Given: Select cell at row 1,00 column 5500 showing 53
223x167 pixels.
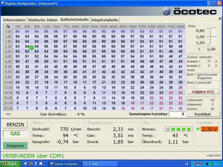Looking at the screenshot, I should tap(142, 32).
